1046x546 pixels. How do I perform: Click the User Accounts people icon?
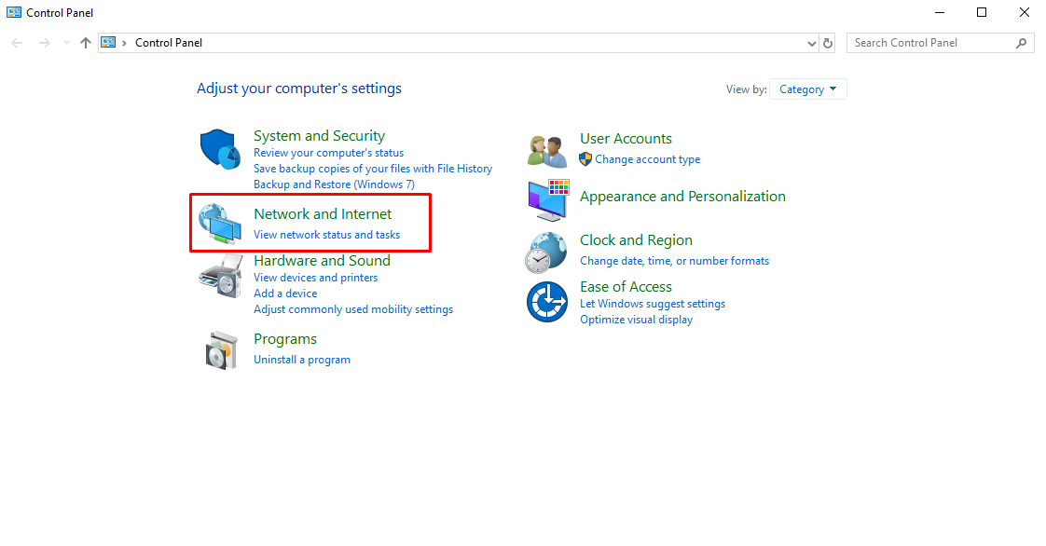[547, 149]
